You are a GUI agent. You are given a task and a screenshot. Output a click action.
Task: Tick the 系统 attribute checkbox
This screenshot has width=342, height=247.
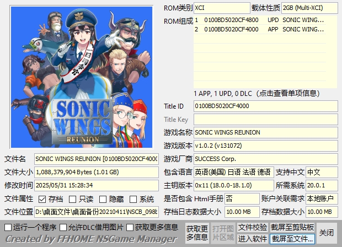tap(135, 199)
